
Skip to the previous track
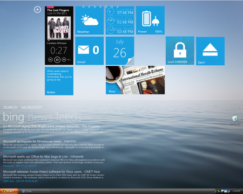(50, 60)
